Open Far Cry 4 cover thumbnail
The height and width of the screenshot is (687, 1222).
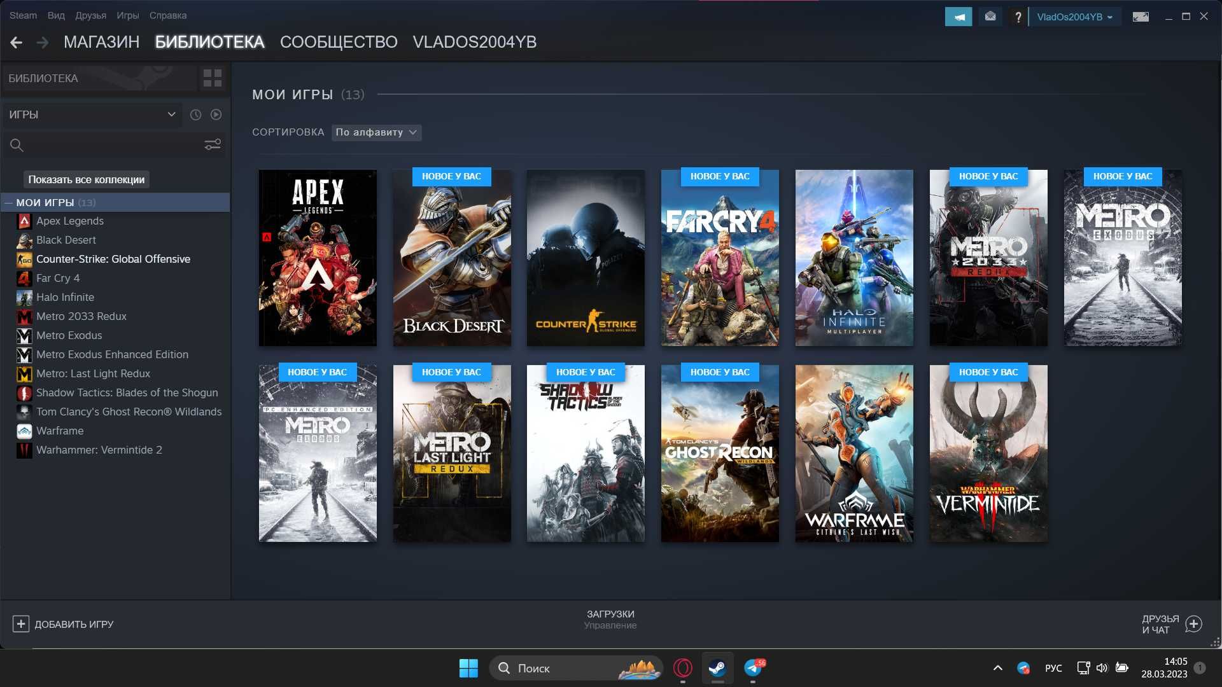pyautogui.click(x=720, y=258)
